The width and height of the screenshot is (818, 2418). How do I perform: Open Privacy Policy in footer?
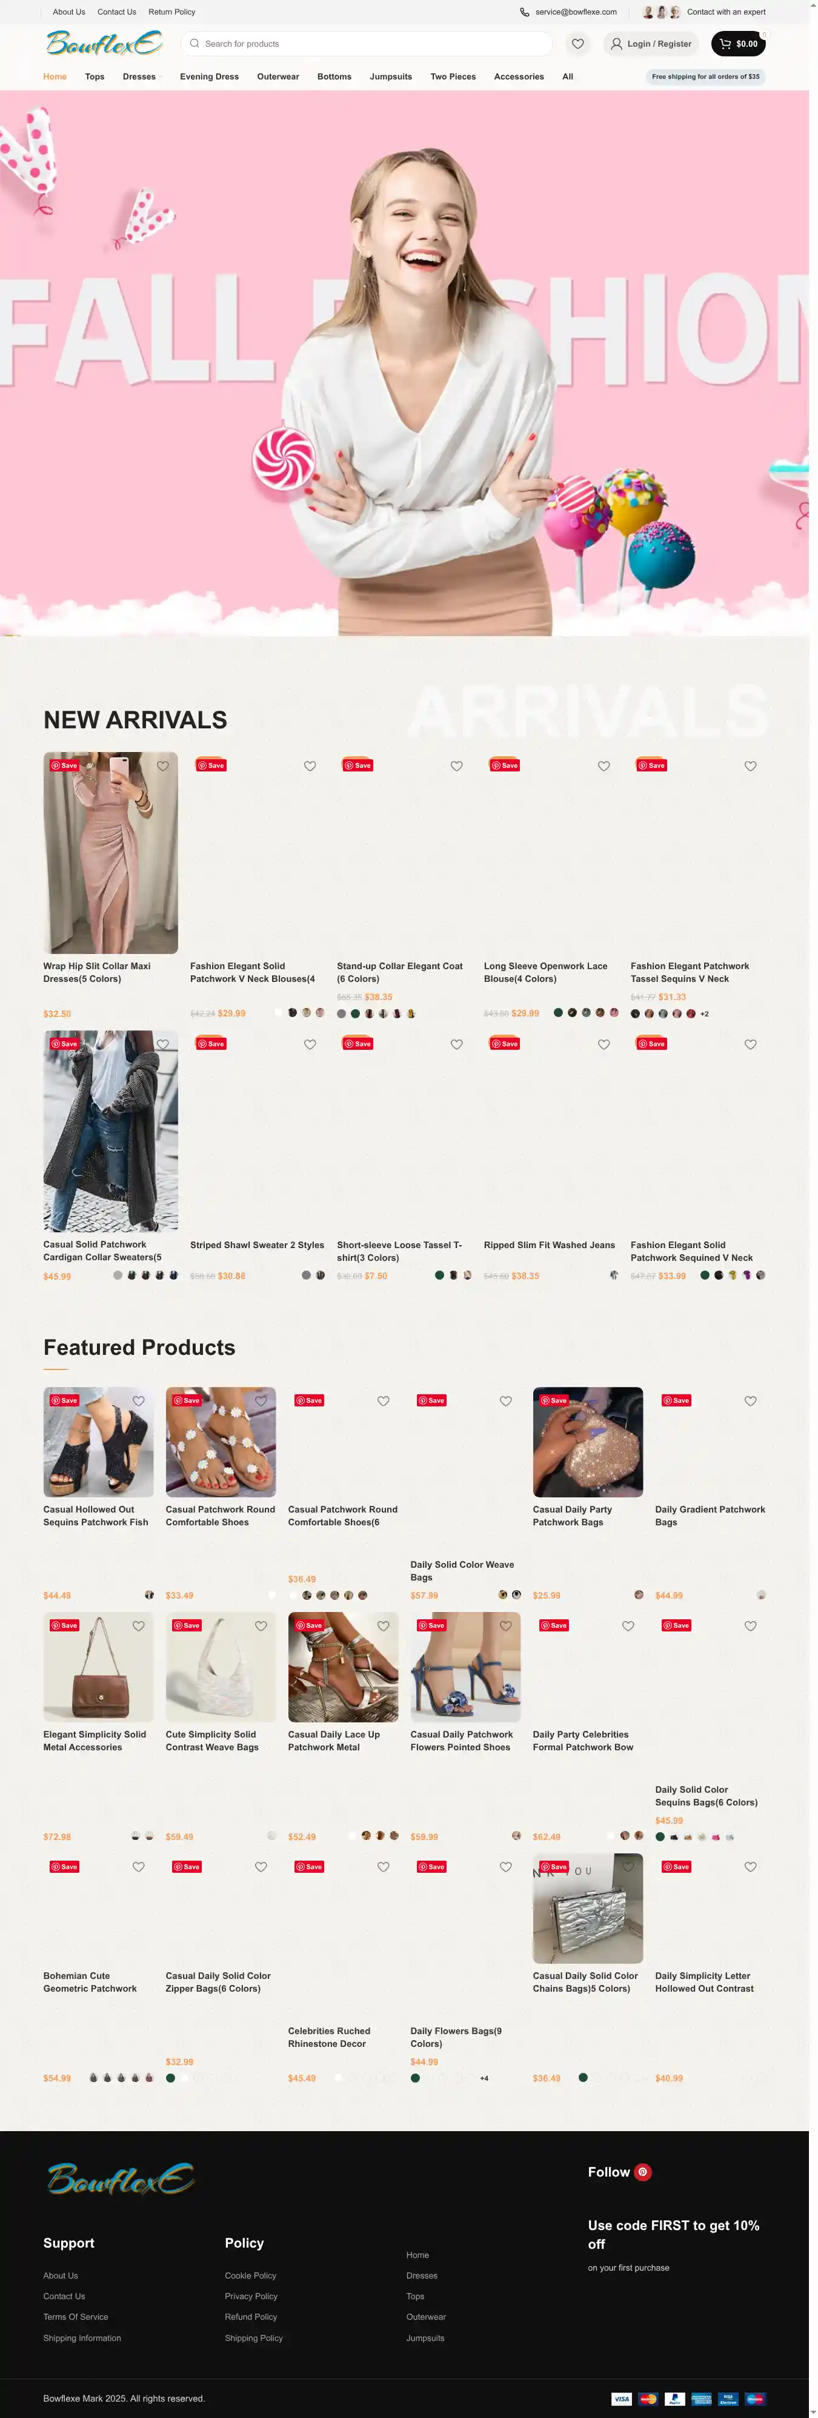click(250, 2296)
